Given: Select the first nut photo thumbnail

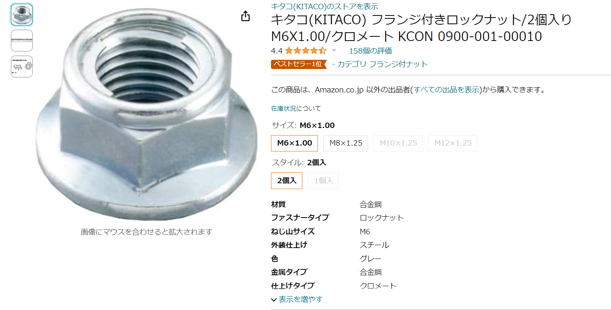Looking at the screenshot, I should click(x=22, y=15).
